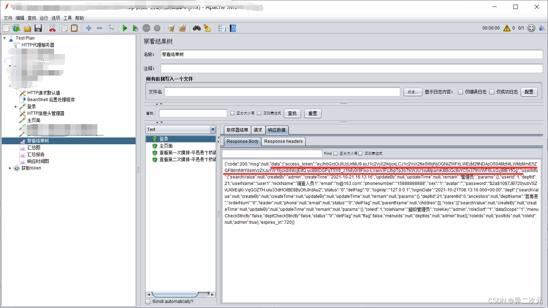Click the Toggle enable/disable toolbar icon
The image size is (548, 308).
[x=111, y=28]
